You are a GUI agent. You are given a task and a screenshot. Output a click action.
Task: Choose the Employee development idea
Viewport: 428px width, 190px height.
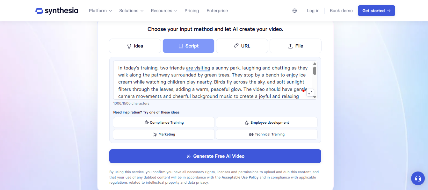[x=266, y=122]
